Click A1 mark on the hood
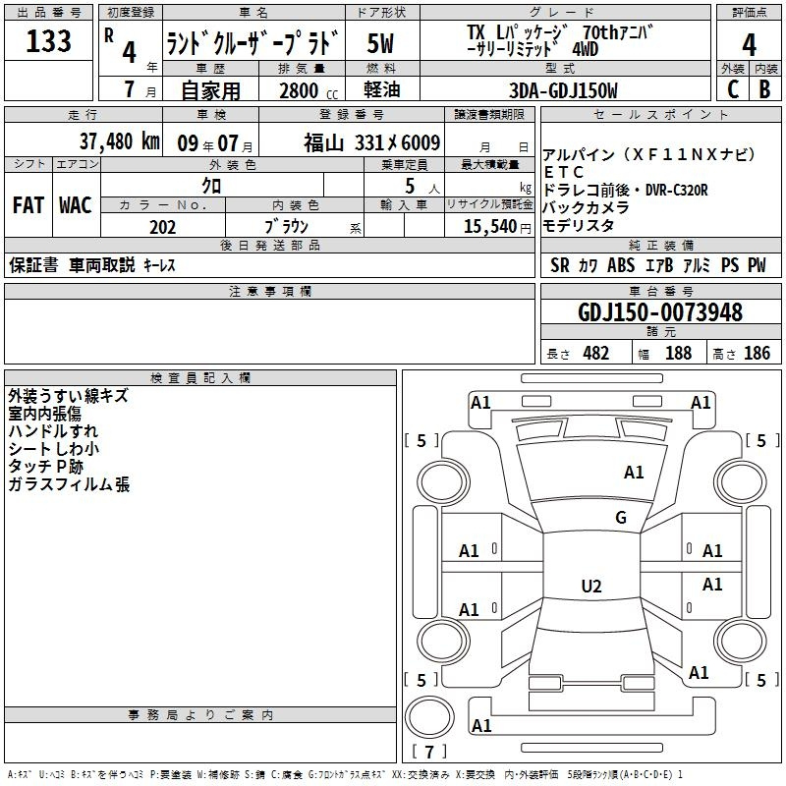This screenshot has width=786, height=786. (634, 473)
